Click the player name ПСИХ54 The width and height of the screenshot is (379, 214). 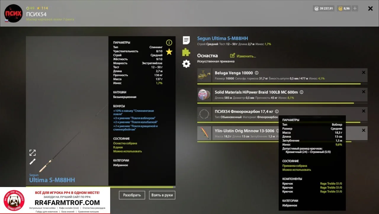tap(36, 14)
